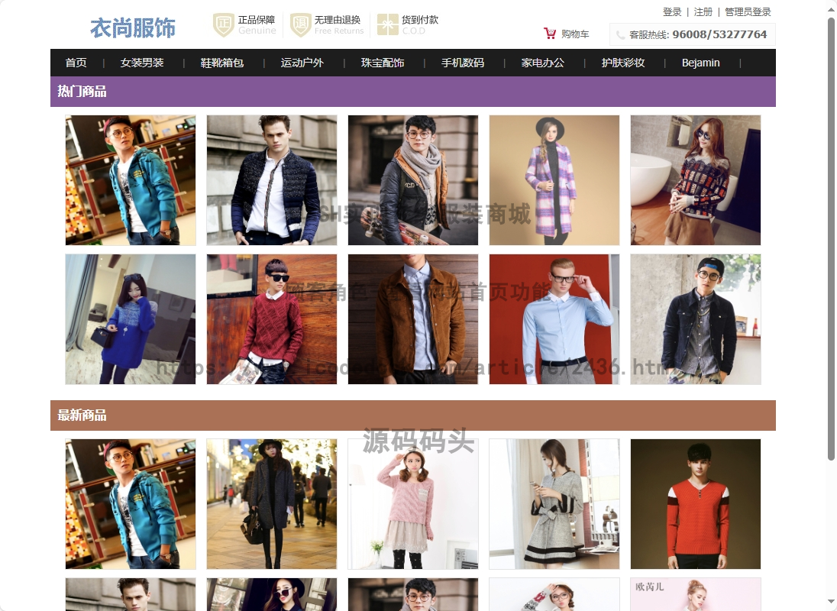
Task: Open the 手机数码 category
Action: [462, 63]
